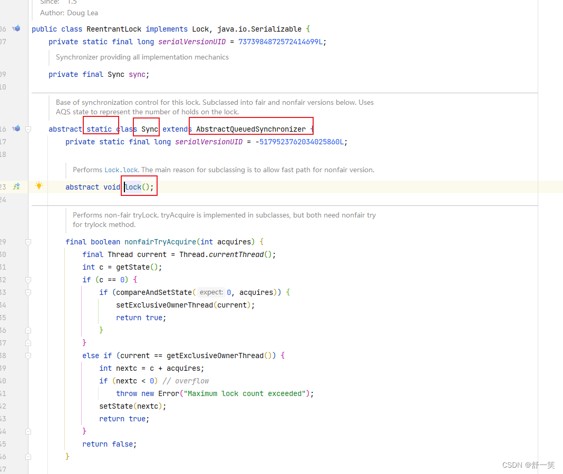The width and height of the screenshot is (563, 474).
Task: Click fold end marker after 'return true;' inner brace
Action: tap(28, 330)
